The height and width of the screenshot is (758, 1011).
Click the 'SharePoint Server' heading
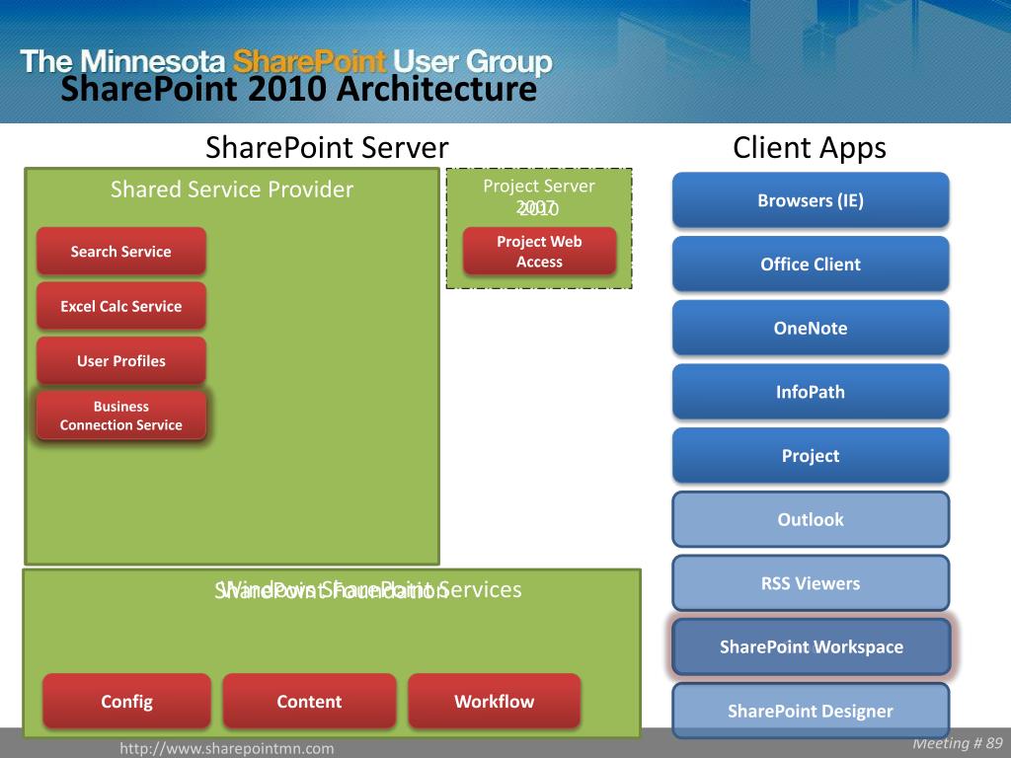(327, 148)
